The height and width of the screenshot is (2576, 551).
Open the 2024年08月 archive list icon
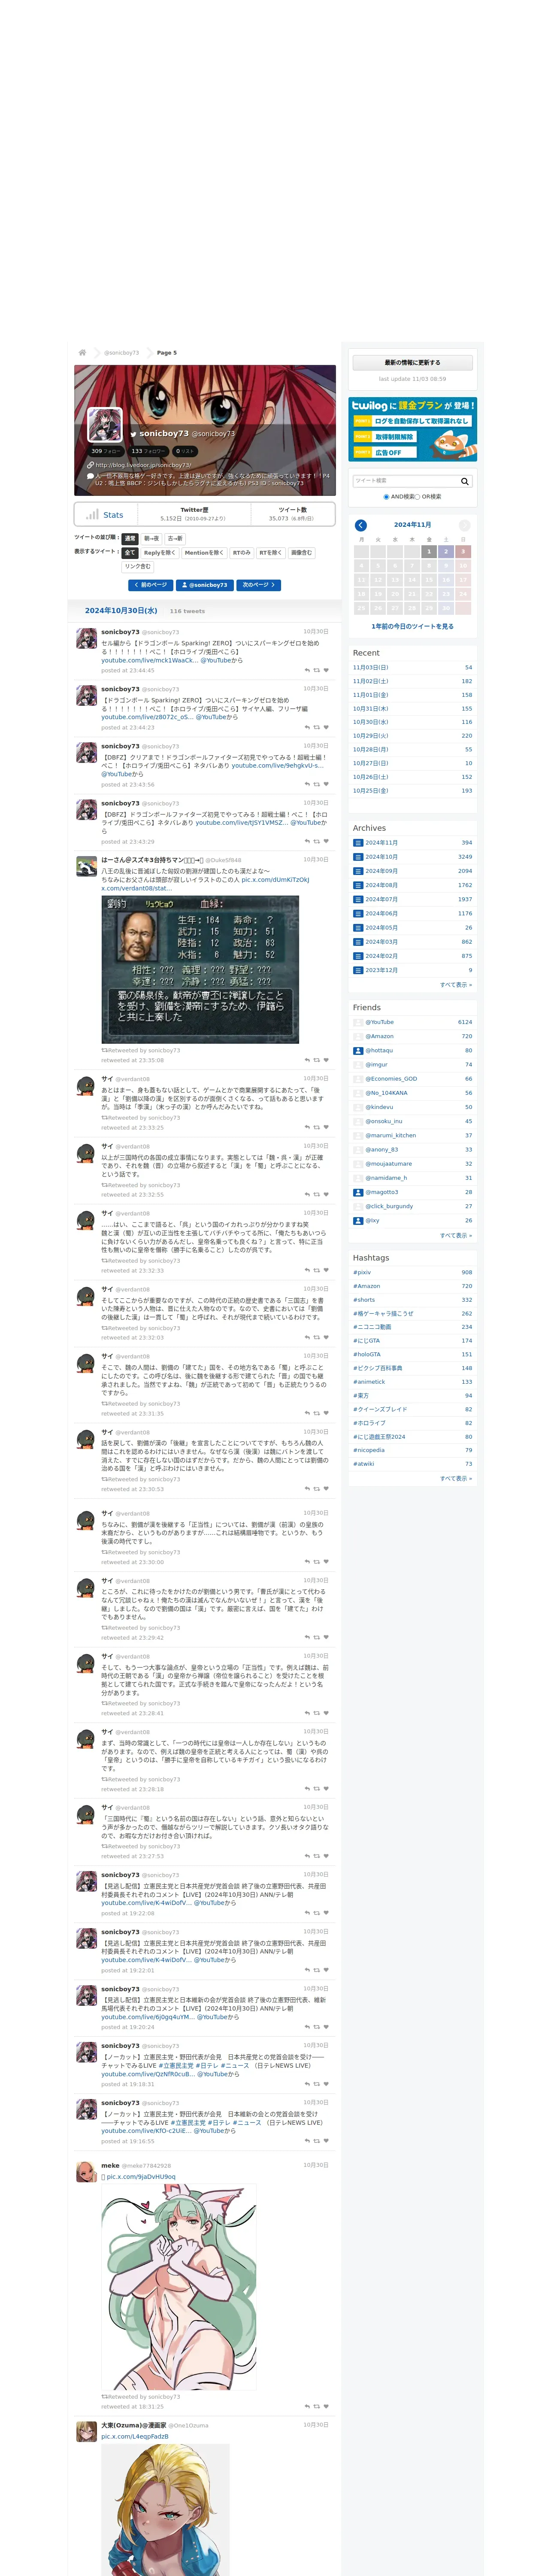click(358, 885)
